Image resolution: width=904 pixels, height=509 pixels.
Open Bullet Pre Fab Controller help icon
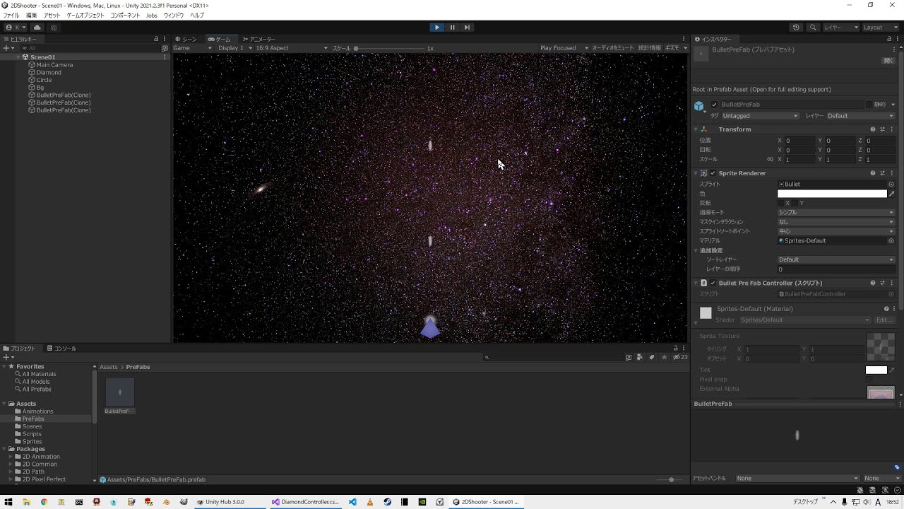point(873,283)
